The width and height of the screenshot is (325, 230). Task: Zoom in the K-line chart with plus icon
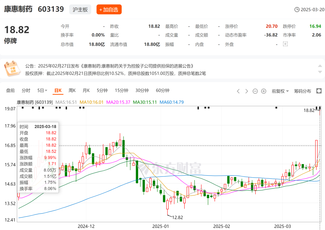point(263,91)
